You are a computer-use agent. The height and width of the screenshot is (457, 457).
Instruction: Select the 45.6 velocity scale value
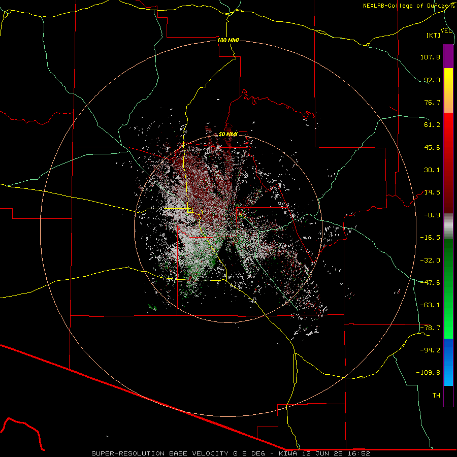pos(432,147)
